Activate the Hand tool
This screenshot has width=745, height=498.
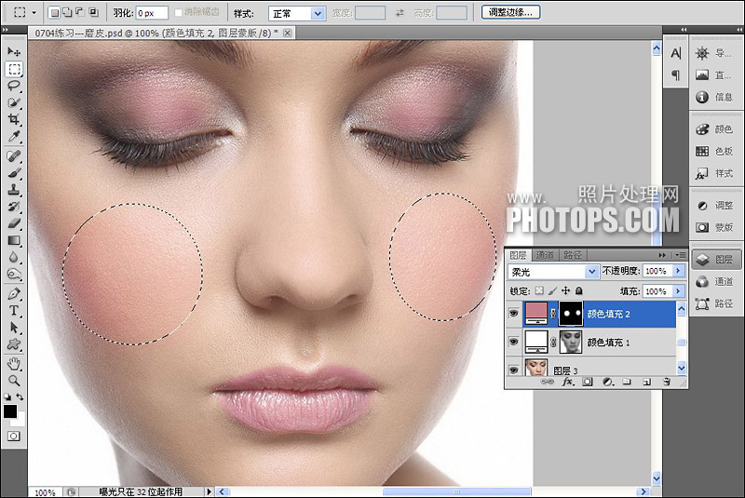[14, 364]
